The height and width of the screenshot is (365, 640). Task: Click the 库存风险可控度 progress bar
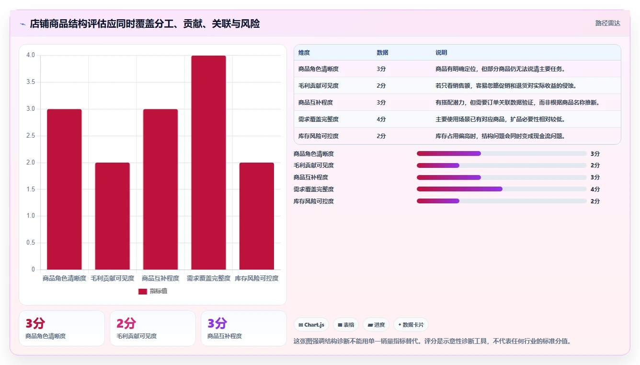(x=502, y=201)
